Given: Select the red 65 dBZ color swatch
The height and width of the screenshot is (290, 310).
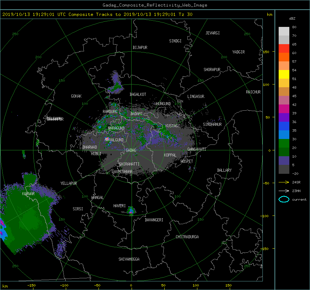Looking at the screenshot, I should (284, 49).
